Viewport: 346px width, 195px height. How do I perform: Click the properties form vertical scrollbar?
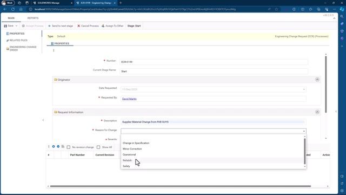[325, 84]
